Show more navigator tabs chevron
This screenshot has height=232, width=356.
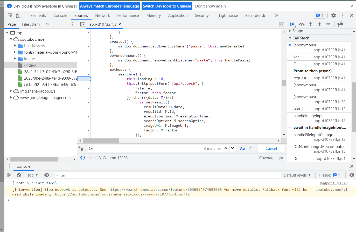47,24
